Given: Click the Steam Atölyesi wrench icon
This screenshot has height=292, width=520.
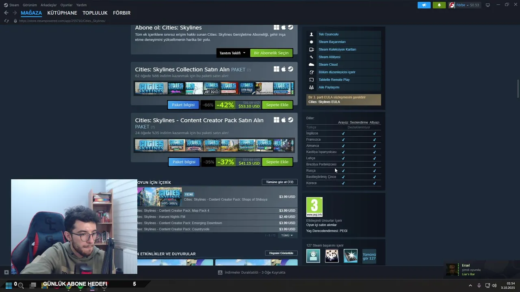Looking at the screenshot, I should (x=312, y=57).
